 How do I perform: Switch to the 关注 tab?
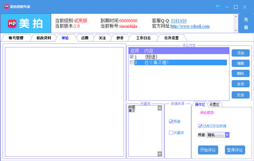[x=102, y=38]
